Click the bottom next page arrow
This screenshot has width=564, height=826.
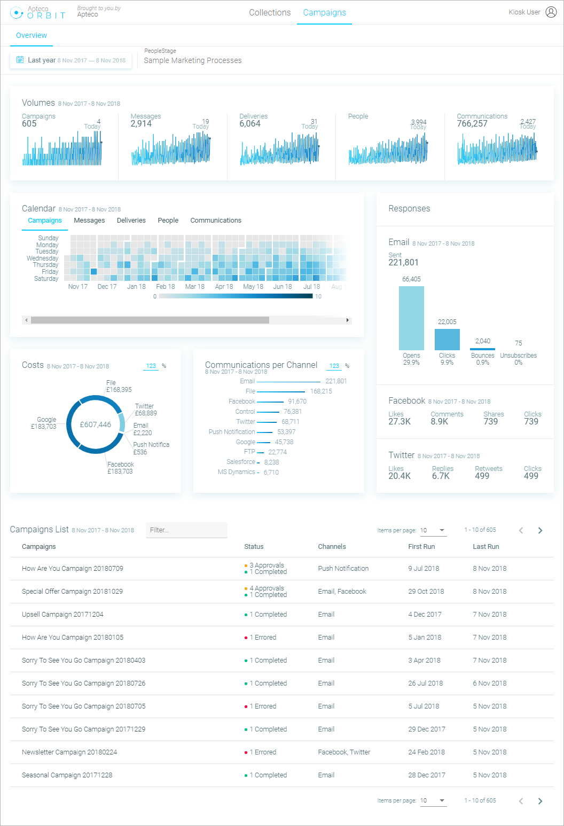coord(540,801)
